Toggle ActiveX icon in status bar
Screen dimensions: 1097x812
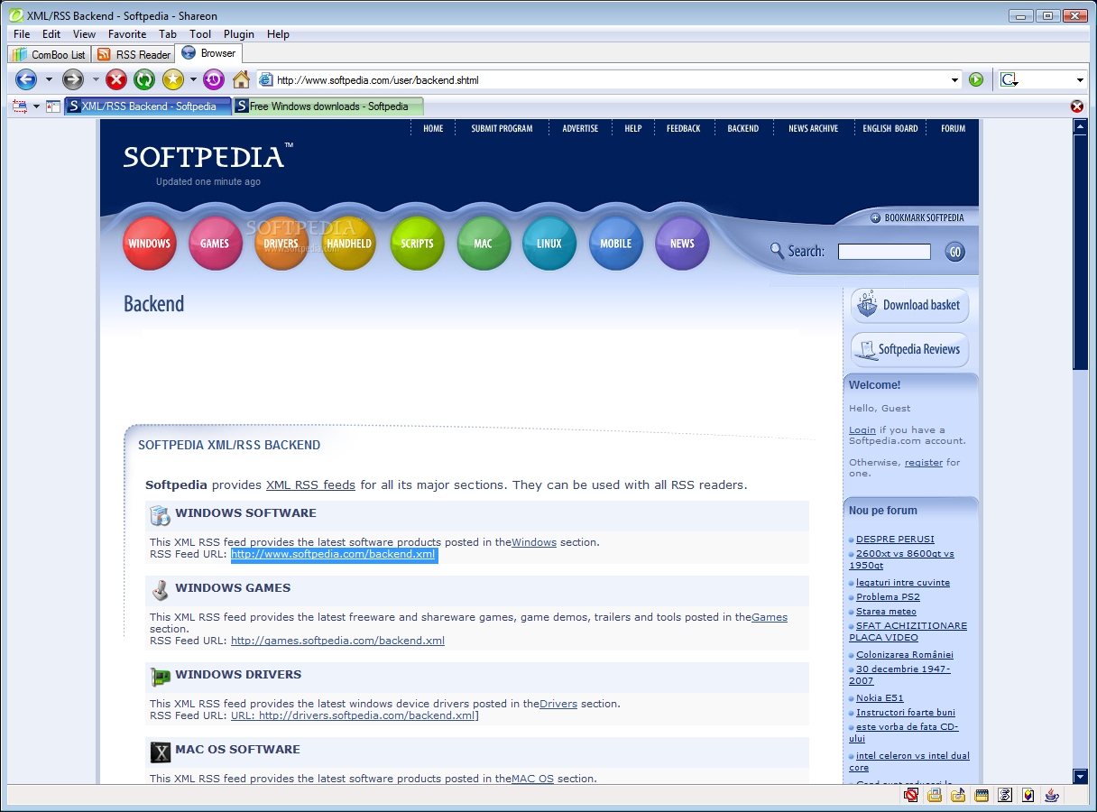pos(1028,795)
